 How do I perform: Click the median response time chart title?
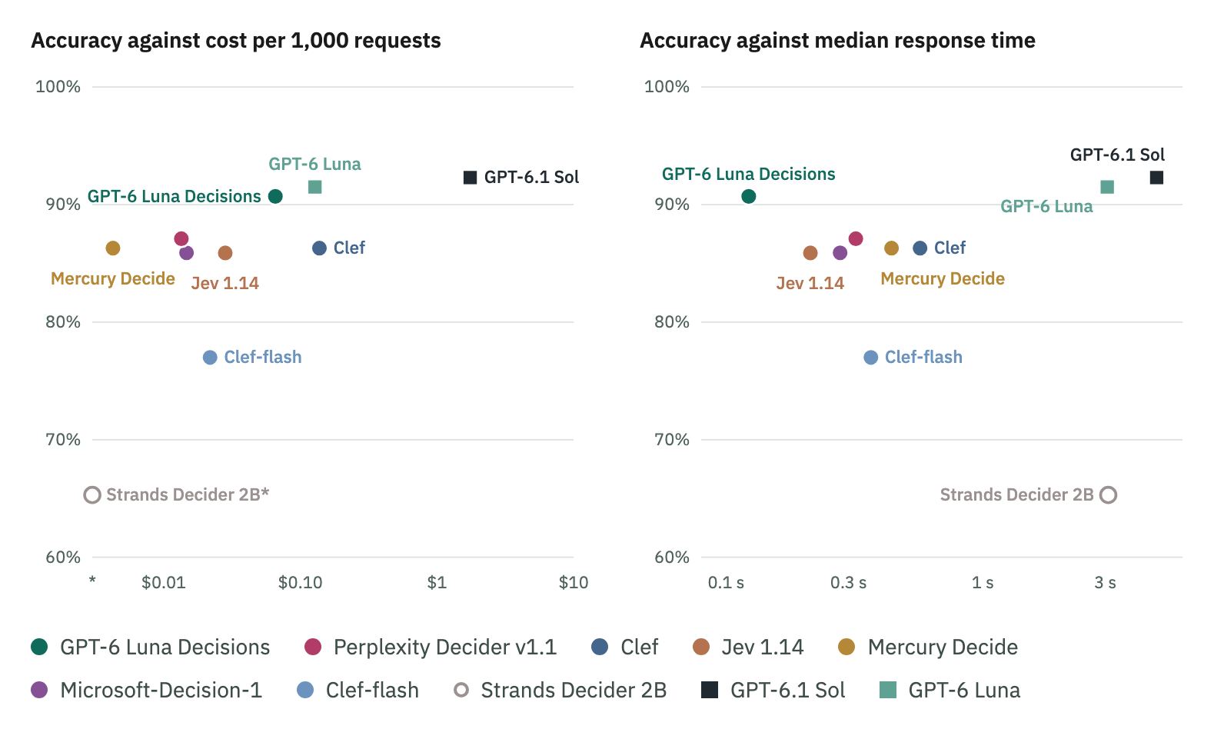click(x=837, y=41)
